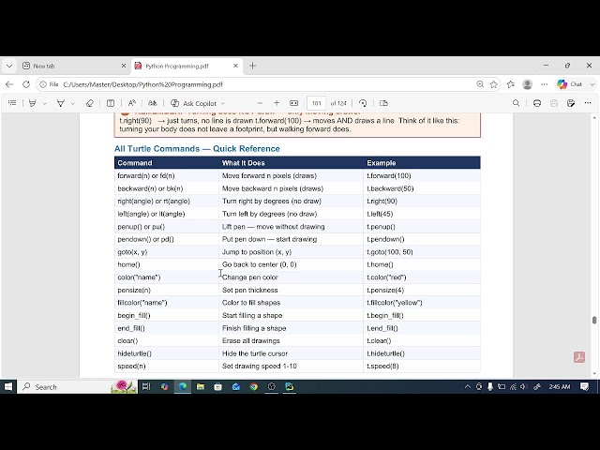This screenshot has height=450, width=600.
Task: Click 'Set drawing speed 1-10' text
Action: (x=260, y=367)
